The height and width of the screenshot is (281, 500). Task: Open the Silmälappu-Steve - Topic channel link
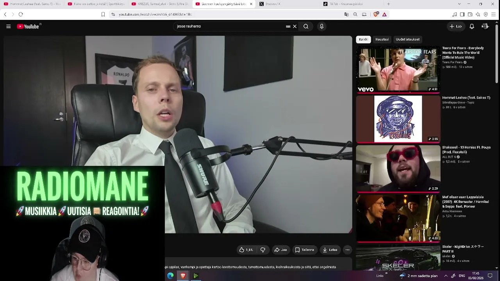(x=458, y=103)
